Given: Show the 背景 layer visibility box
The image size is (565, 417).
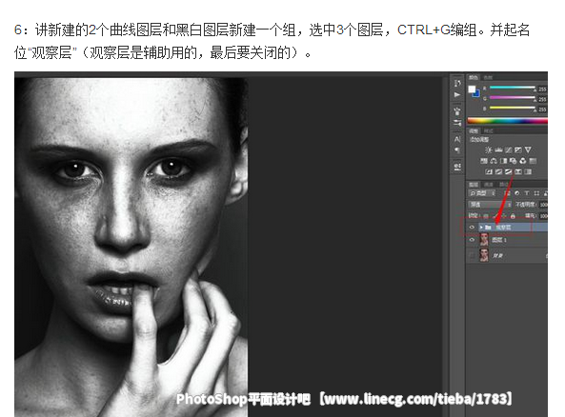Looking at the screenshot, I should click(x=472, y=255).
